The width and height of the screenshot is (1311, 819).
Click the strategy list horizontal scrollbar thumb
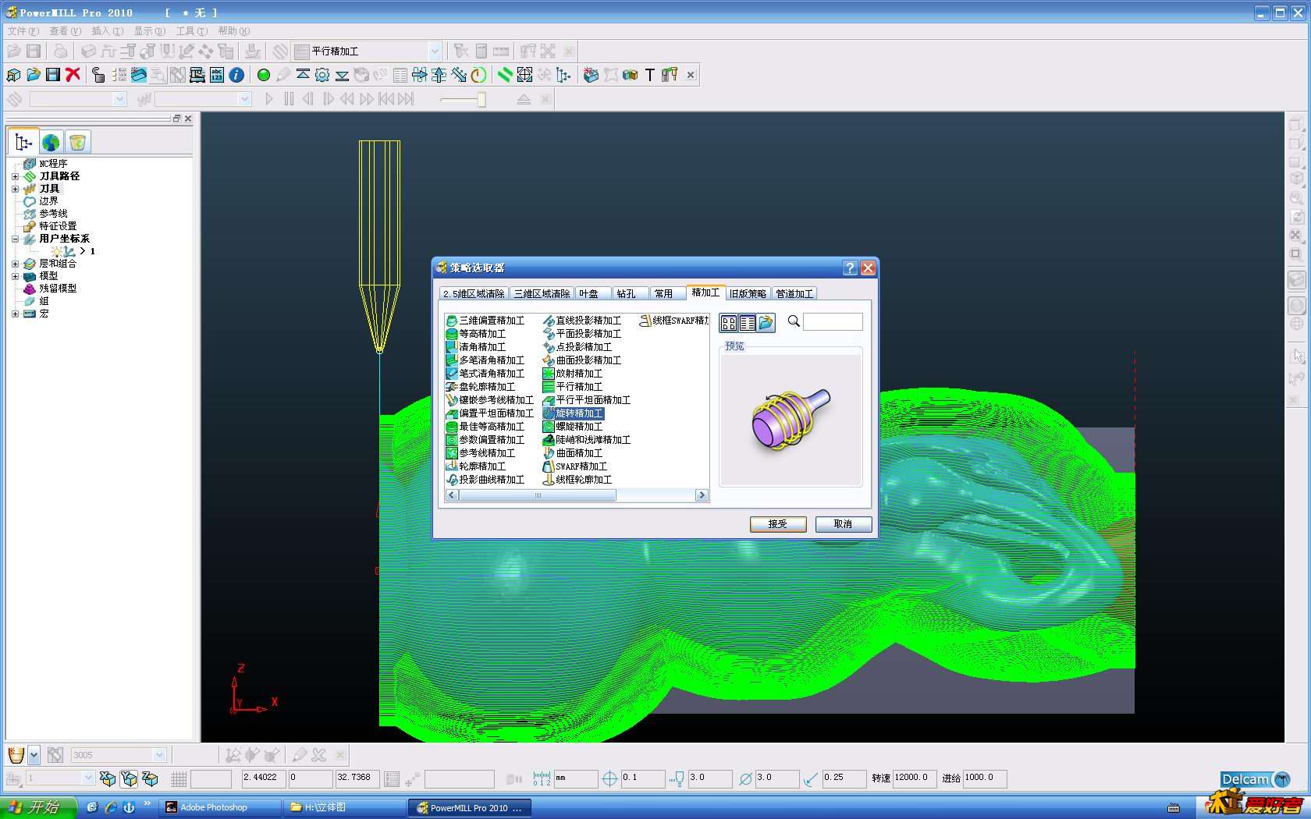pos(537,495)
